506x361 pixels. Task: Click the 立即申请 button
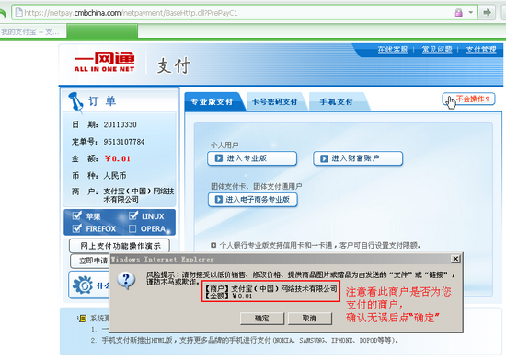(90, 261)
